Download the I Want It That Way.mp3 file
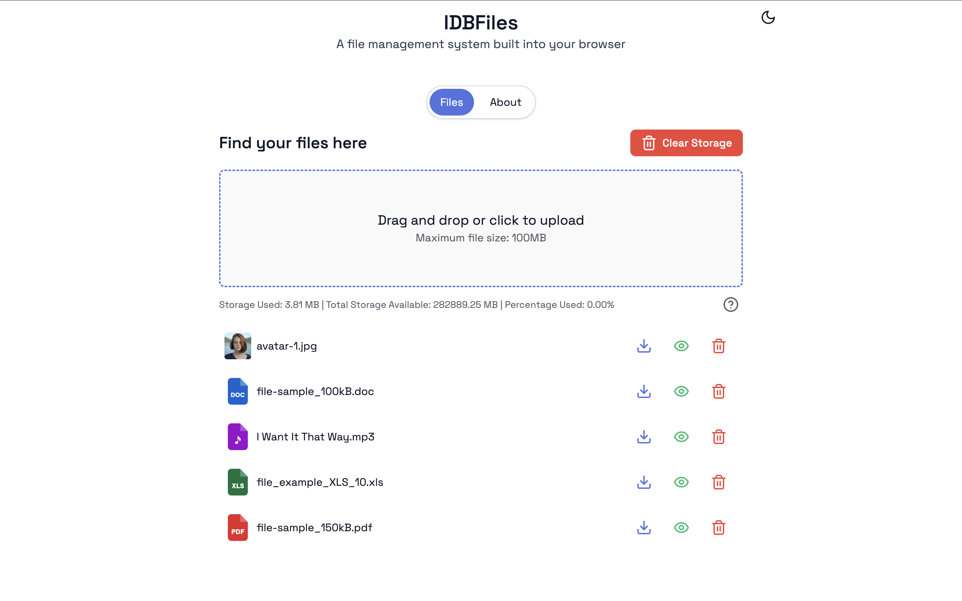The height and width of the screenshot is (601, 962). pyautogui.click(x=644, y=436)
